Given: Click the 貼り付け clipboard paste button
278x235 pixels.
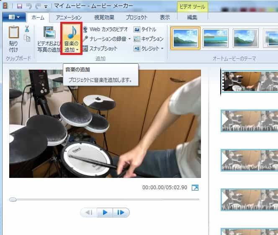Looking at the screenshot, I should [x=13, y=39].
